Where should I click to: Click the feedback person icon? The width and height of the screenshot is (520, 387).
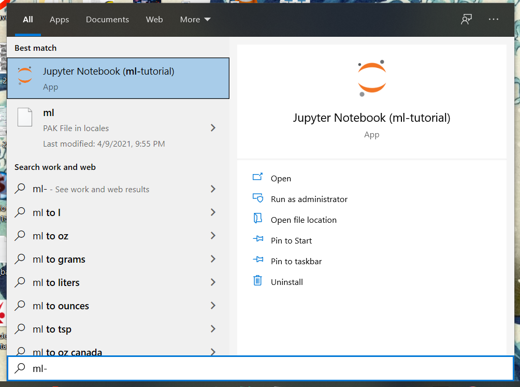tap(466, 19)
